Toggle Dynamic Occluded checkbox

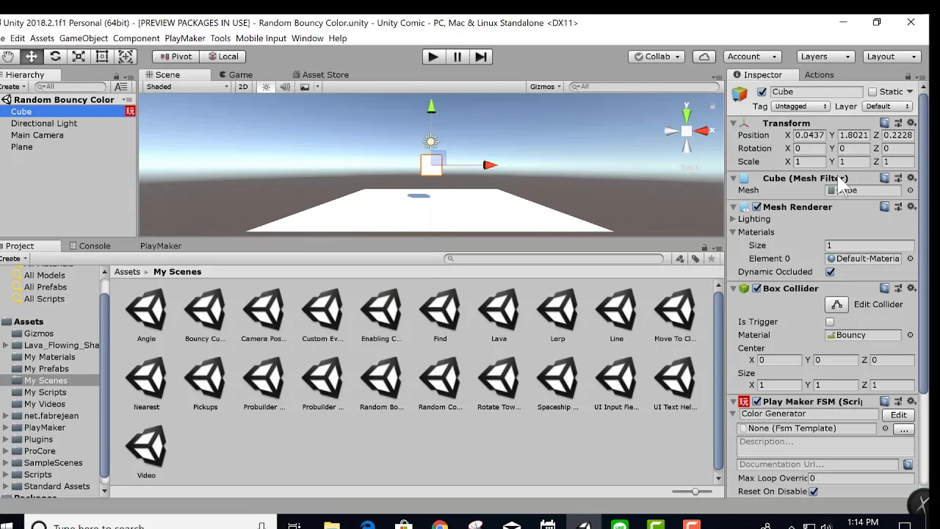pyautogui.click(x=830, y=272)
